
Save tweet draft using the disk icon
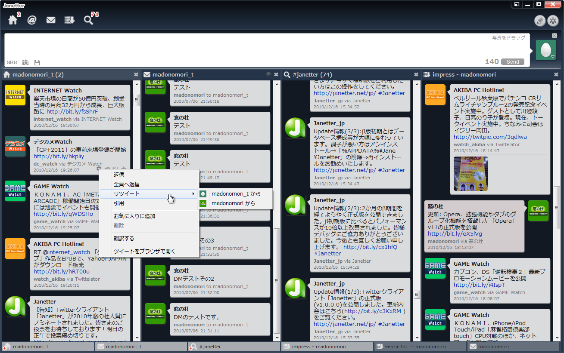37,62
